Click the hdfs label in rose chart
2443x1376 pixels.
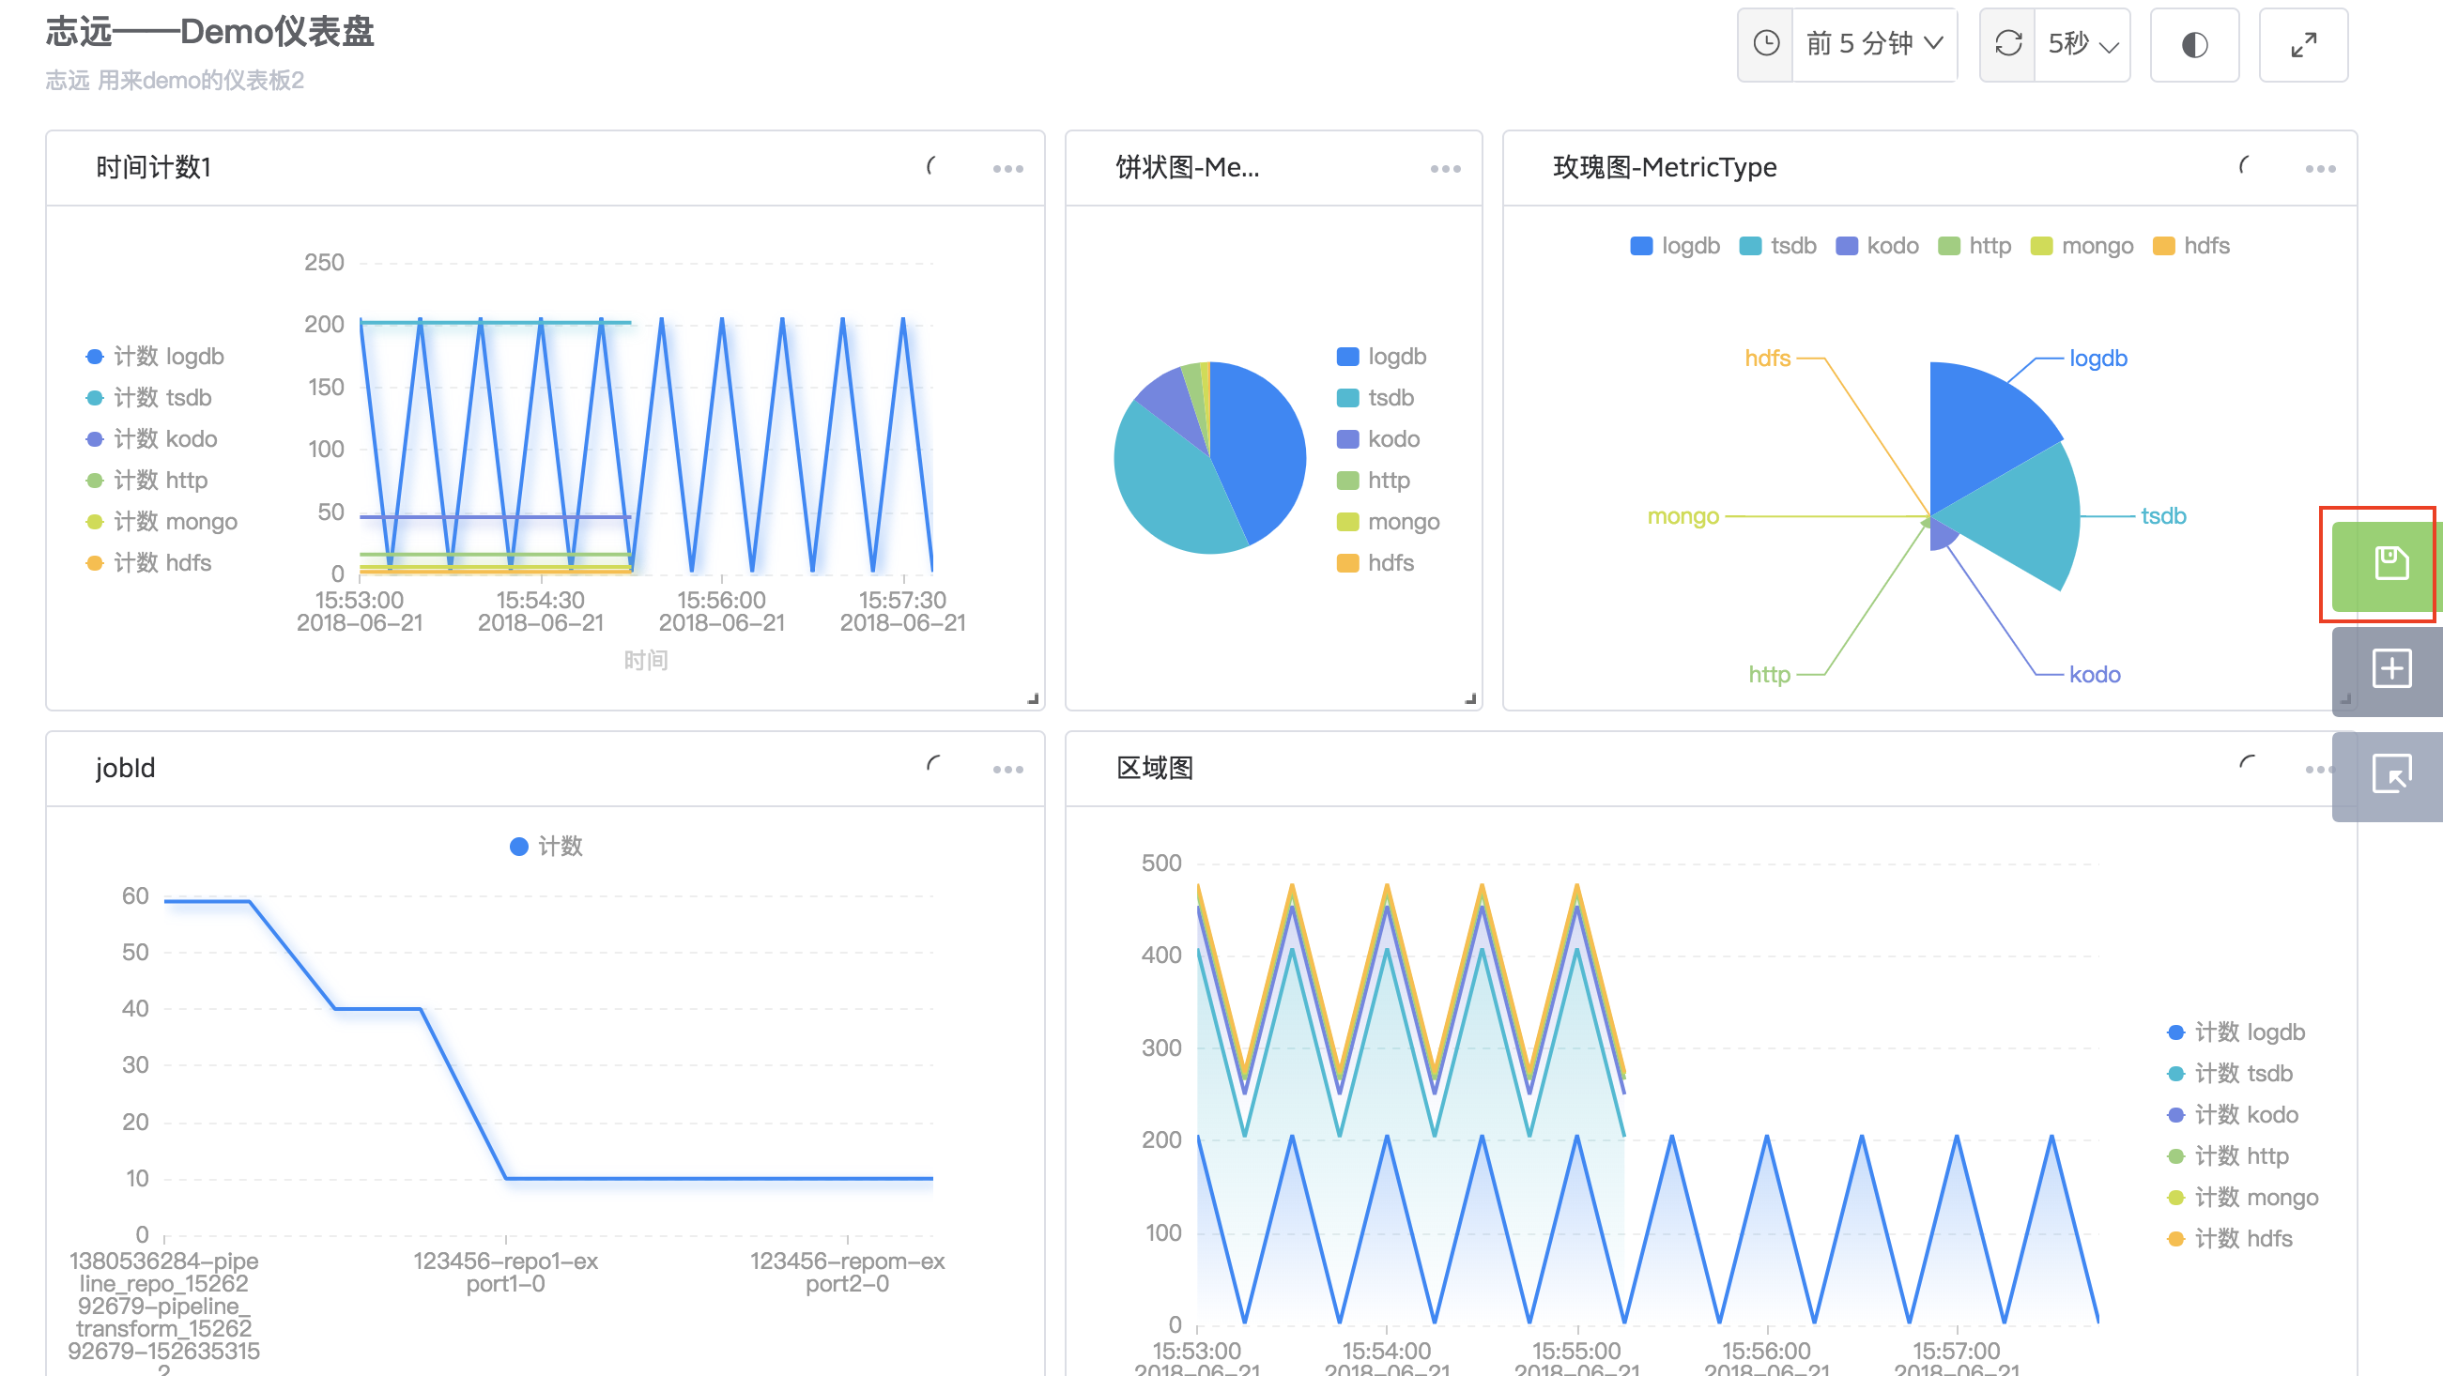(x=1768, y=359)
